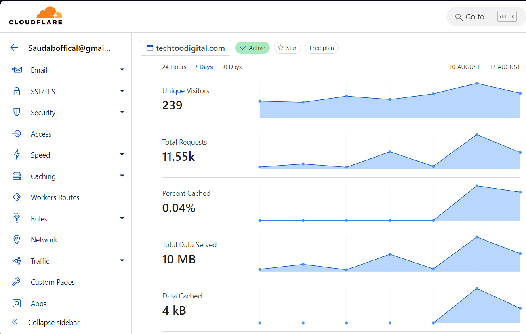526x334 pixels.
Task: Click the Speed lightning bolt icon
Action: (17, 155)
